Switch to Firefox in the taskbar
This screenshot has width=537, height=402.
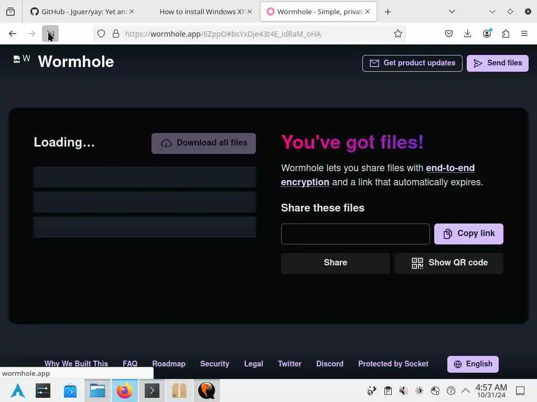click(125, 390)
